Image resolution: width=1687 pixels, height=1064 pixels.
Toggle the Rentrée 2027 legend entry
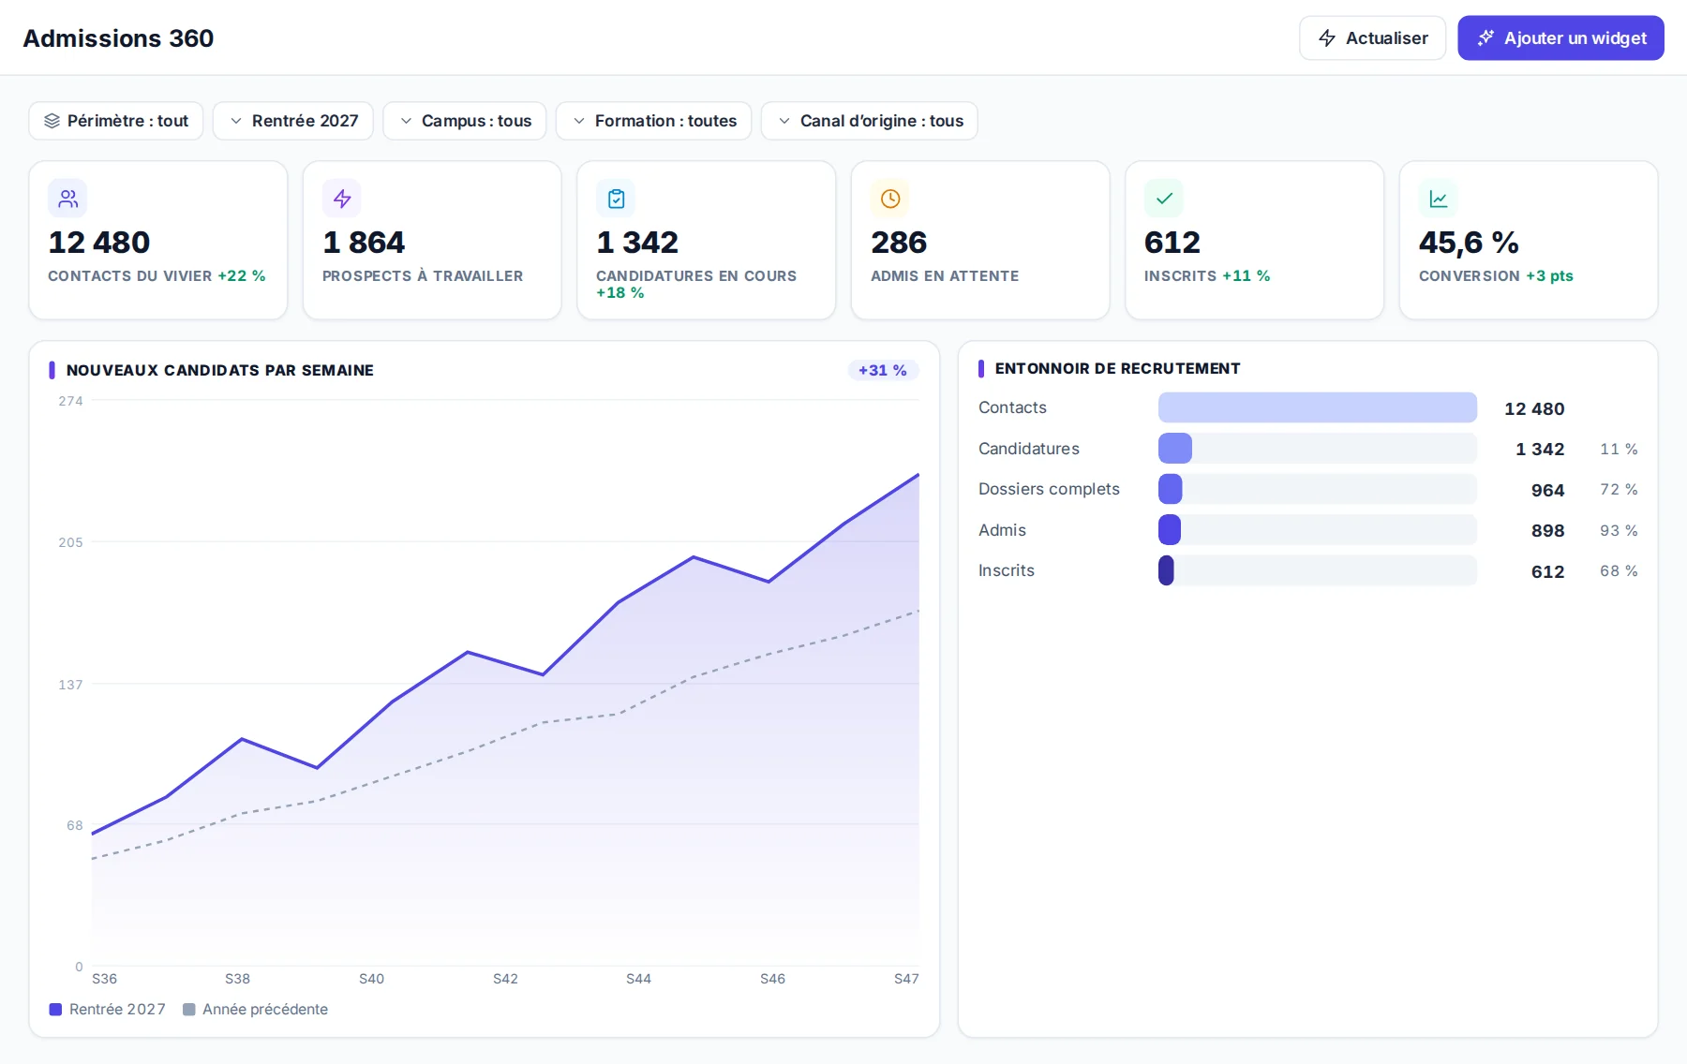(x=107, y=1010)
